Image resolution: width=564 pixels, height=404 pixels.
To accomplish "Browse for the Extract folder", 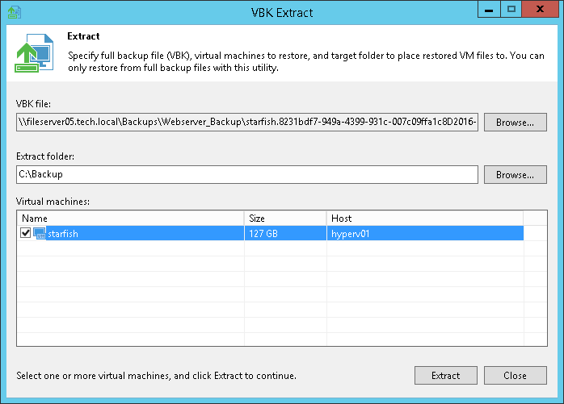I will pos(515,175).
